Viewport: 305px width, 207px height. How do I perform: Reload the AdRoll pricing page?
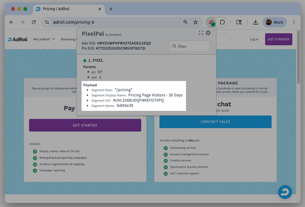(34, 22)
